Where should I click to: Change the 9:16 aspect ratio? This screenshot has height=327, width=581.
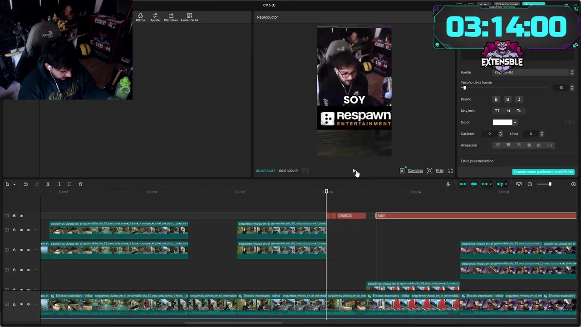coord(440,171)
